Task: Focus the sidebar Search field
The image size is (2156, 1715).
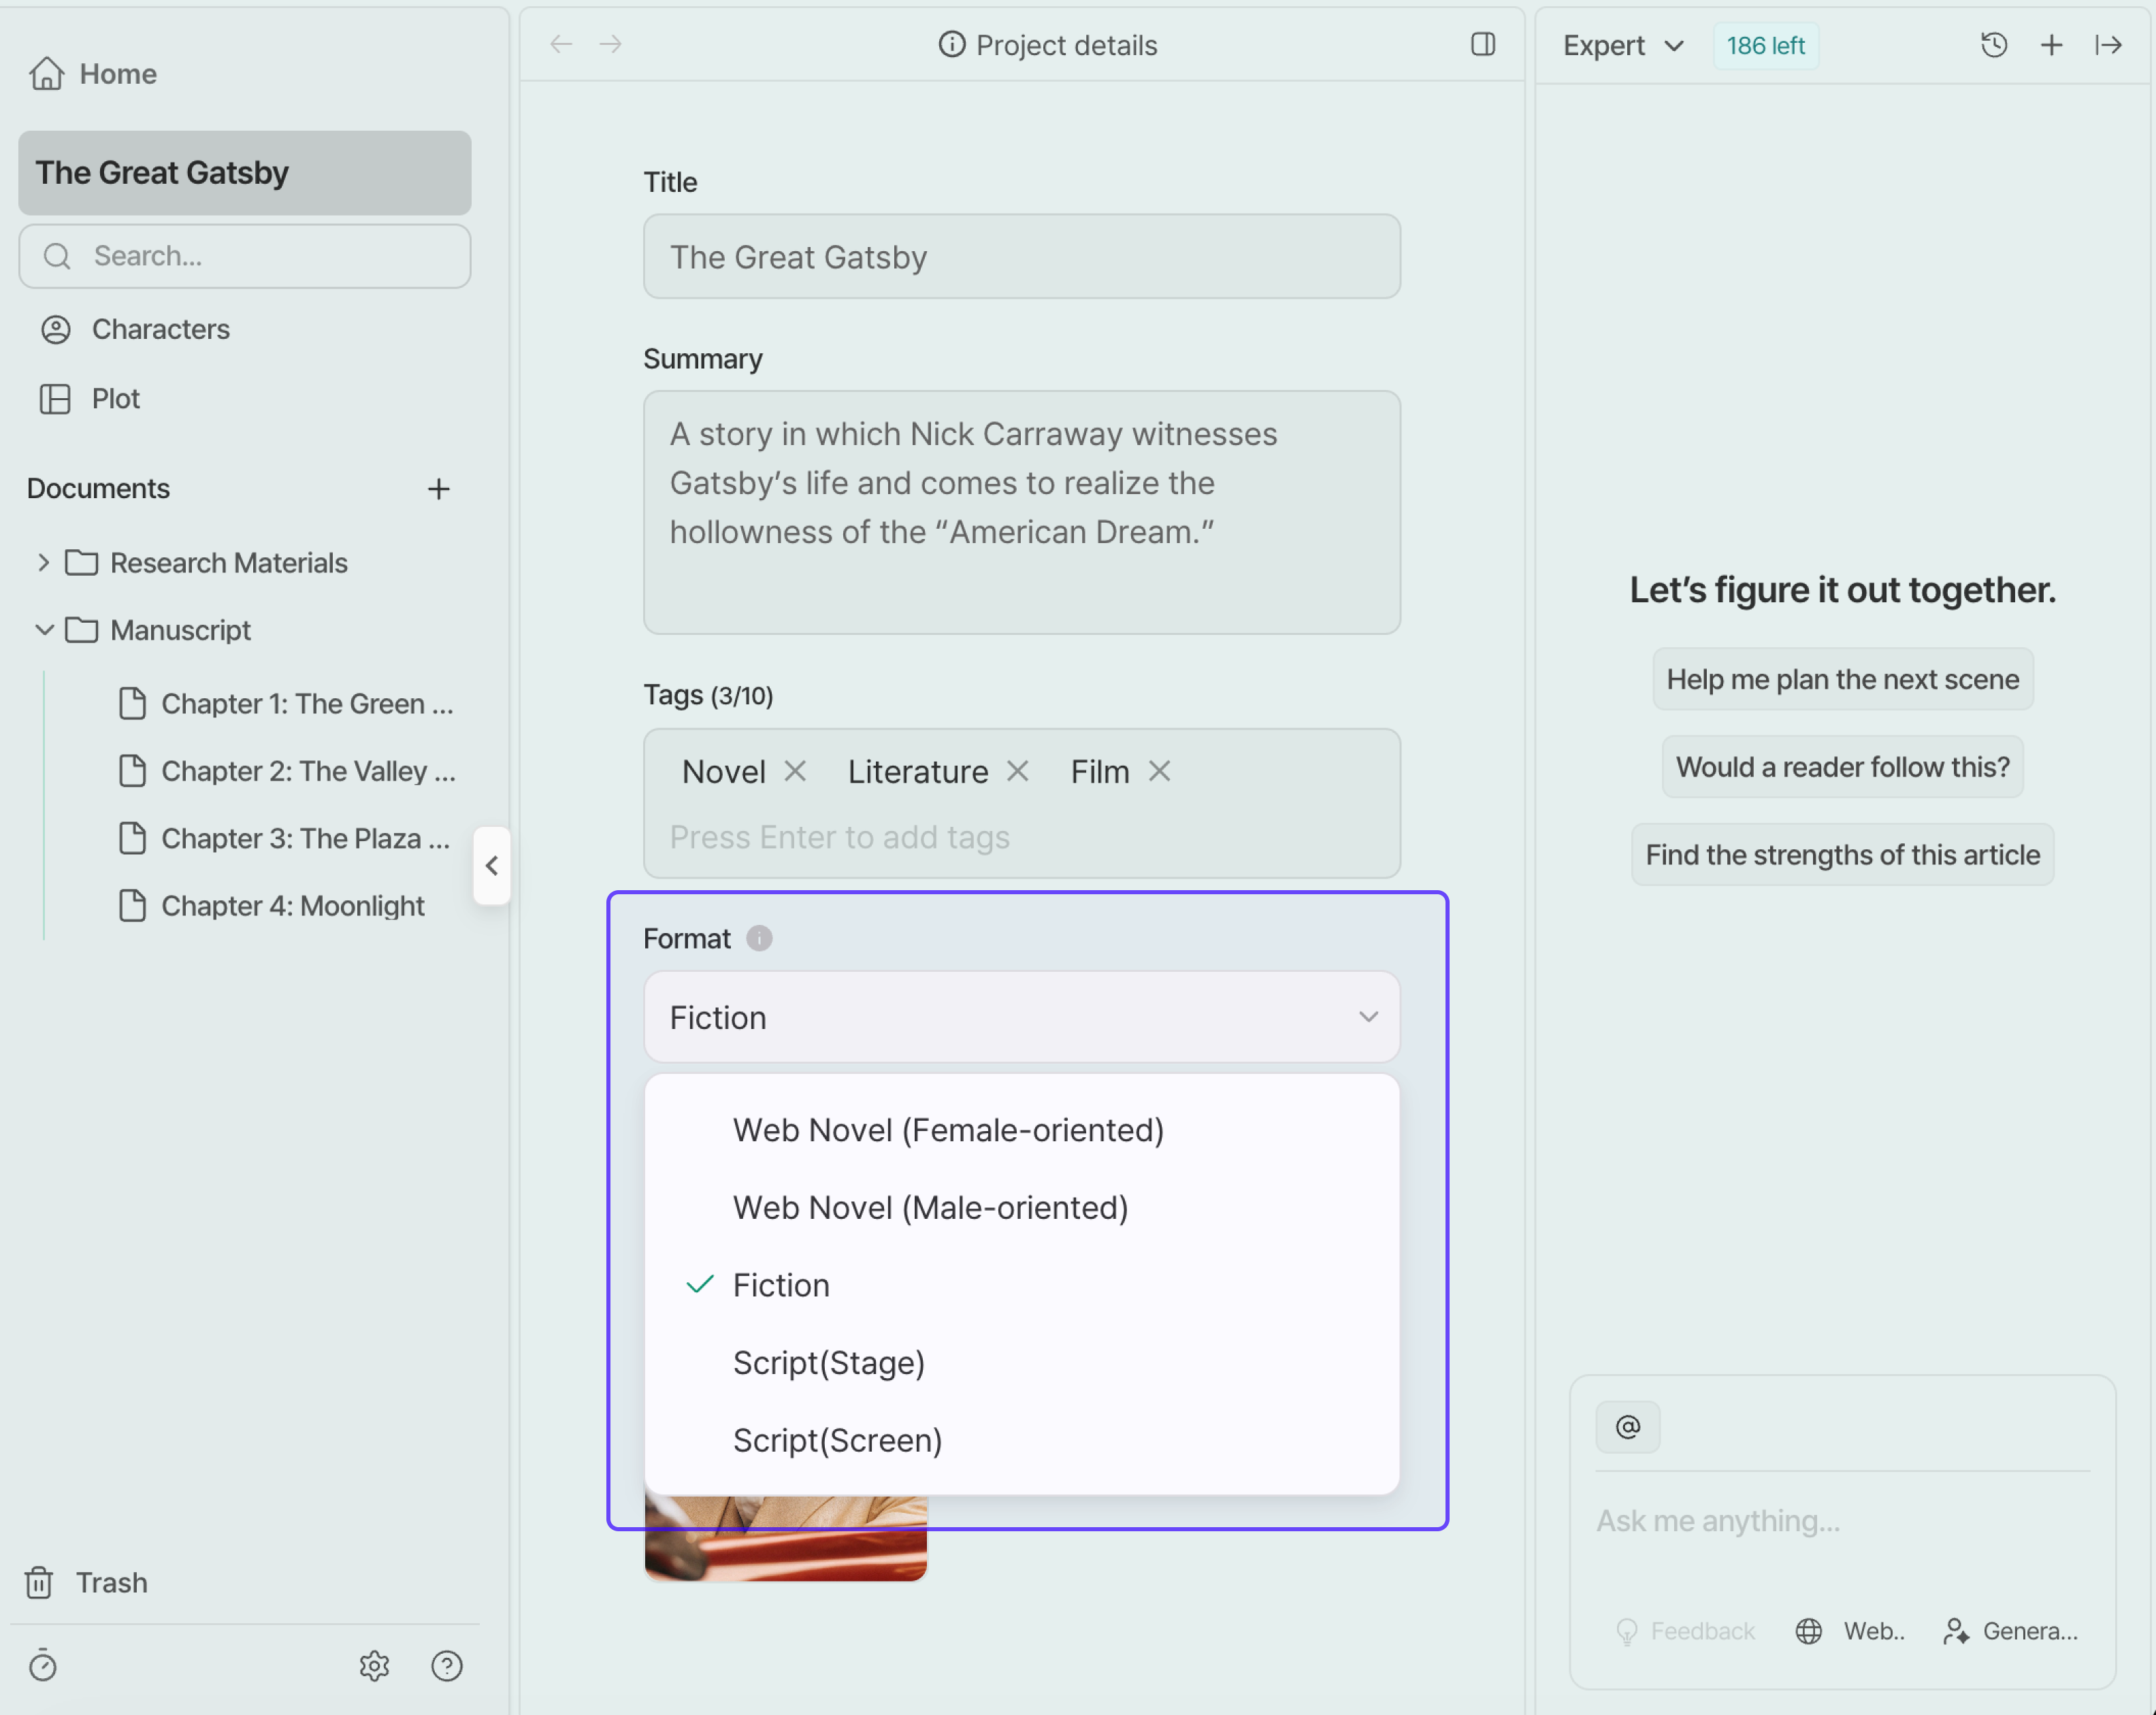Action: [245, 256]
